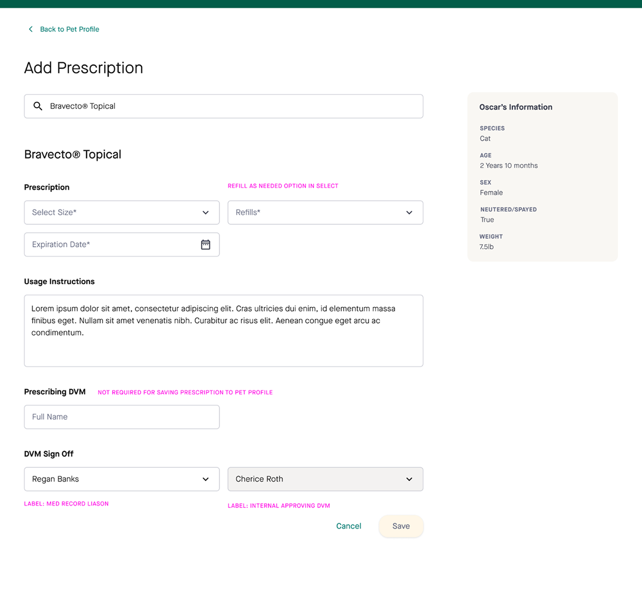Click the WEIGHT label in info panel
This screenshot has height=614, width=642.
pyautogui.click(x=491, y=237)
